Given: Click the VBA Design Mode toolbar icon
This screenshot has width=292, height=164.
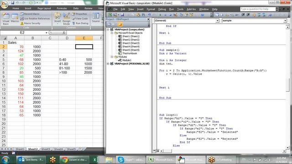Looking at the screenshot, I should 175,15.
